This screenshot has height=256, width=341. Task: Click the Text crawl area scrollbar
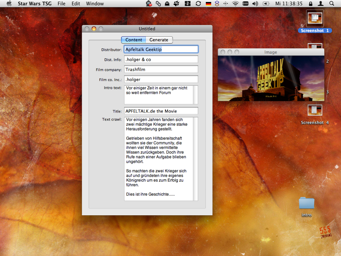[196, 159]
